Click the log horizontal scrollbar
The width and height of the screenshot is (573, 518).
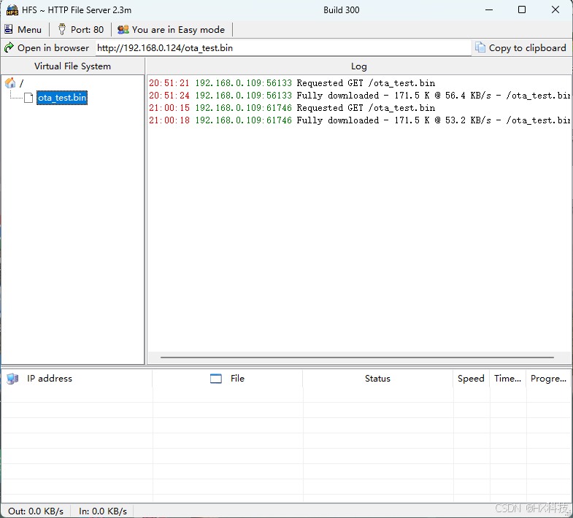point(357,357)
